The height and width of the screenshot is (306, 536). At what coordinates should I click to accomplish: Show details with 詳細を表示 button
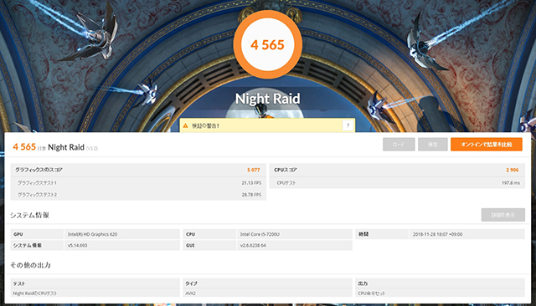click(502, 215)
